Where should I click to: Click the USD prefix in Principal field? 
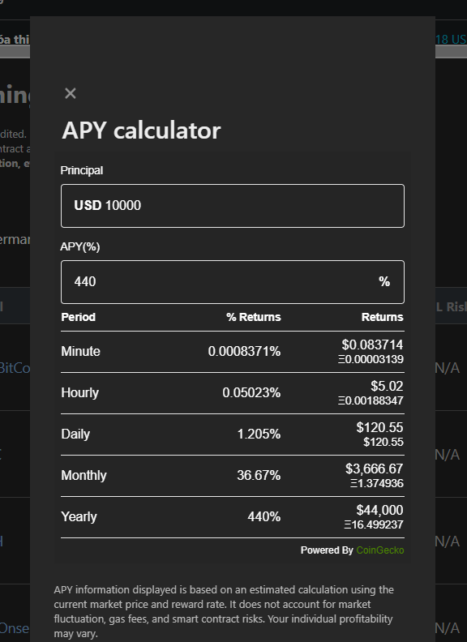click(x=88, y=205)
